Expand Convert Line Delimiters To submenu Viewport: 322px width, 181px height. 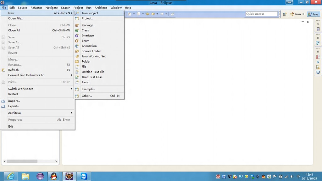pyautogui.click(x=71, y=75)
